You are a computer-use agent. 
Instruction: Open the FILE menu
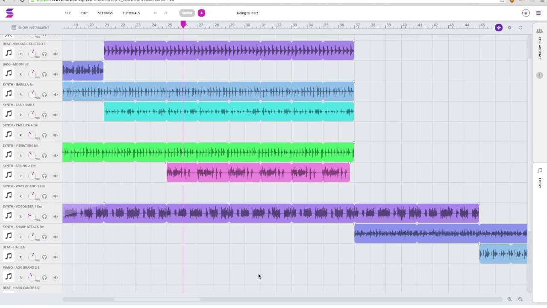(x=68, y=13)
